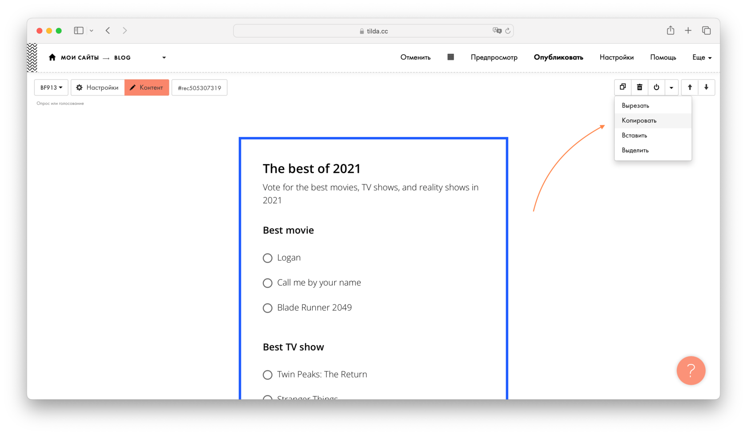Click Опубликовать to publish page
This screenshot has width=747, height=435.
tap(558, 57)
